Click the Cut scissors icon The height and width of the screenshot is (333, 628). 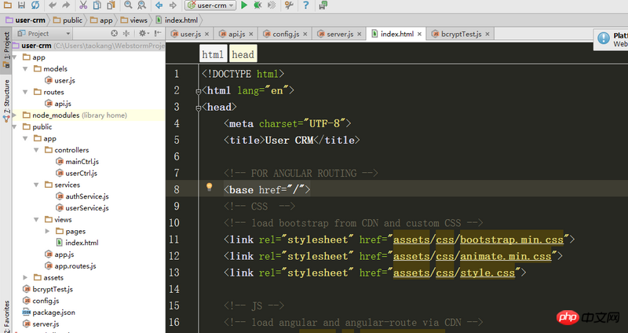[x=83, y=5]
